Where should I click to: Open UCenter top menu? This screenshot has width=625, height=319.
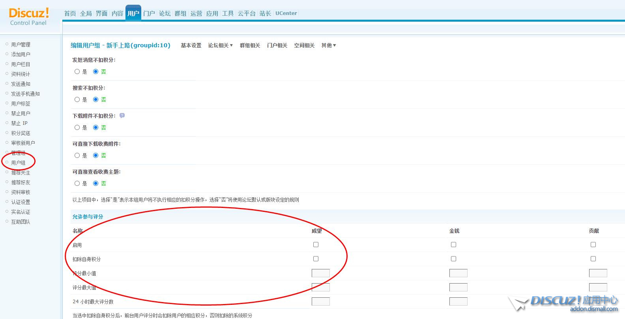tap(286, 13)
